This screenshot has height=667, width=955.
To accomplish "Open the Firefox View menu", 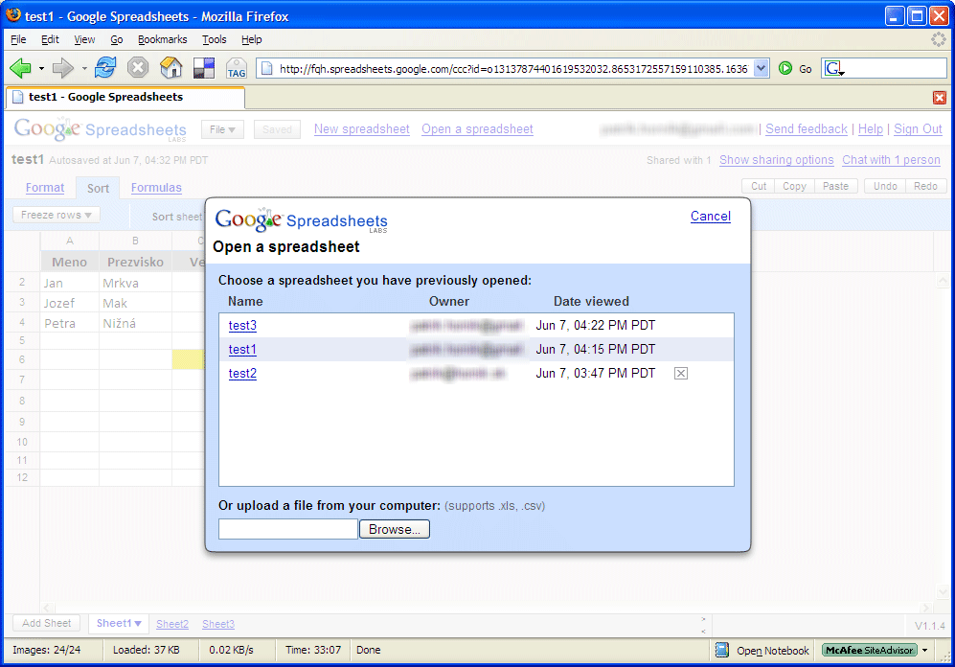I will 84,39.
